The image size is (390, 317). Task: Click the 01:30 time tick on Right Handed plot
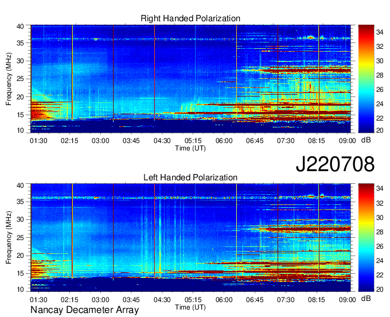coord(38,141)
